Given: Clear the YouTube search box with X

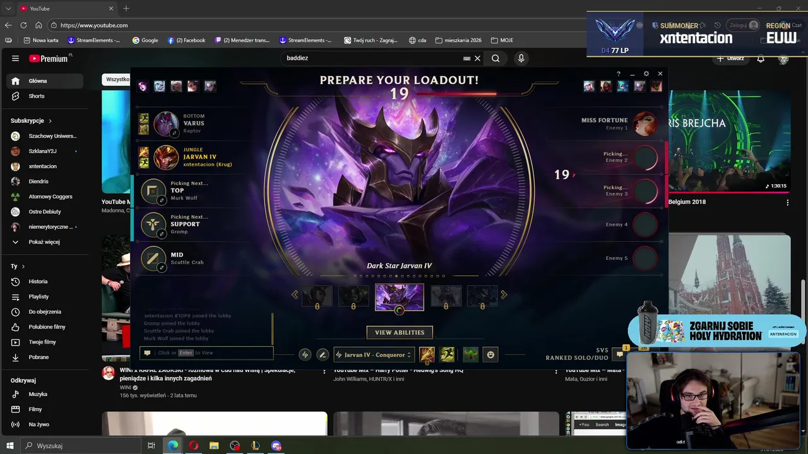Looking at the screenshot, I should pos(478,58).
